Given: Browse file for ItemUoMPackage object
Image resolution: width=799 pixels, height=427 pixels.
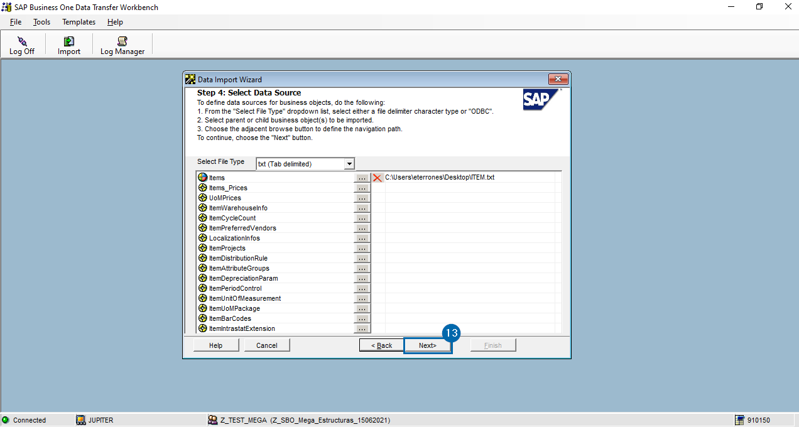Looking at the screenshot, I should (362, 308).
